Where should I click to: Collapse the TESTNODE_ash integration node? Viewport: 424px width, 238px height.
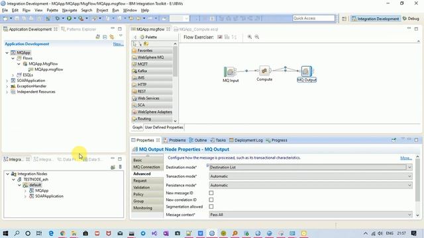point(13,179)
